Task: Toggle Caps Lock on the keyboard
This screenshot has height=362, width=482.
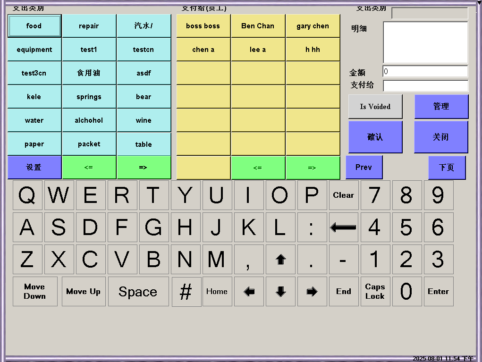Action: click(375, 292)
